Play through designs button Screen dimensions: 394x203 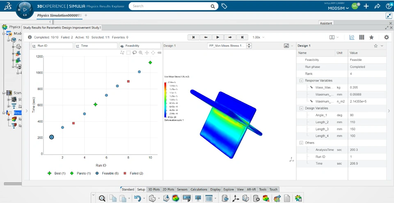click(x=218, y=37)
